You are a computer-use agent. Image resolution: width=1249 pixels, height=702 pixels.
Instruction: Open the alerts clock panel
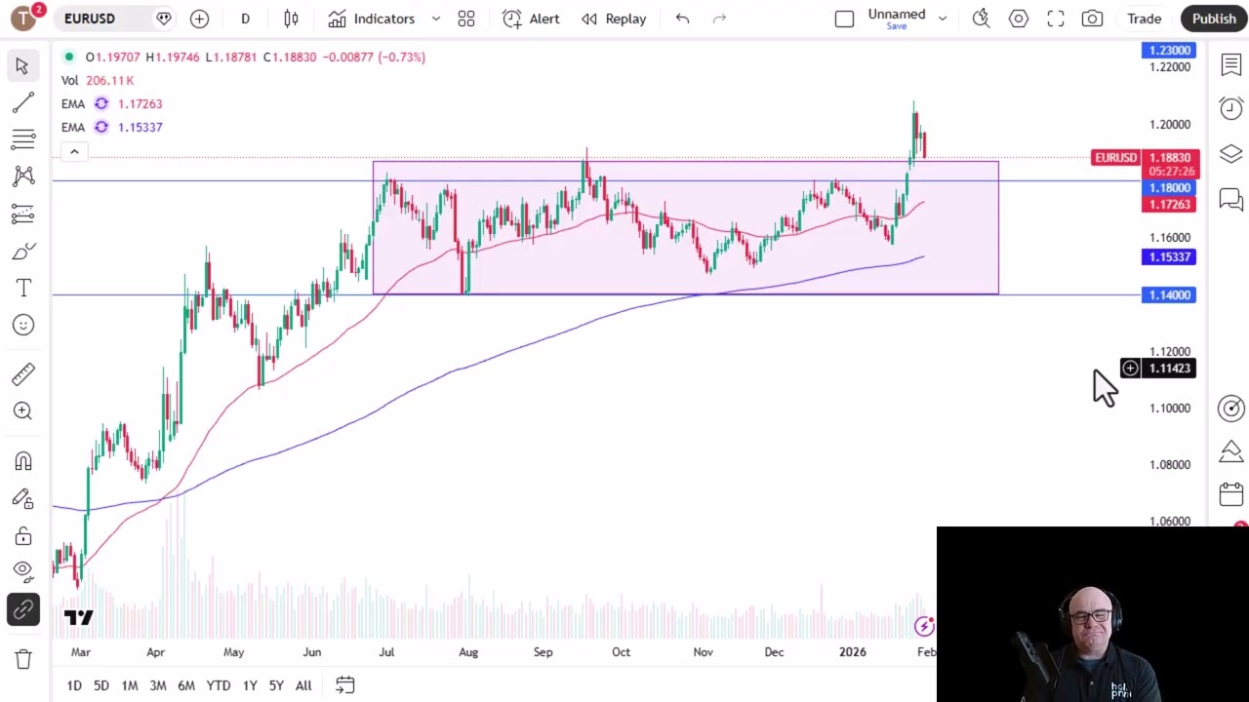pos(1230,108)
